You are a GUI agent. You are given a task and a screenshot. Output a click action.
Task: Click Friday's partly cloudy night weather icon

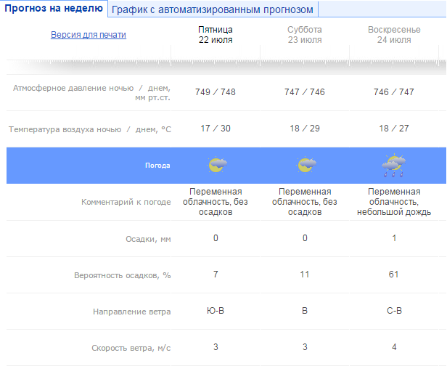216,166
